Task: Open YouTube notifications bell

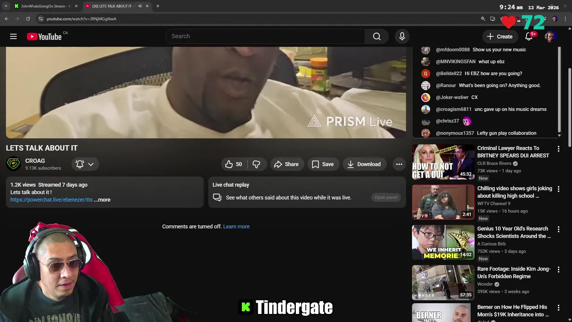Action: click(529, 37)
